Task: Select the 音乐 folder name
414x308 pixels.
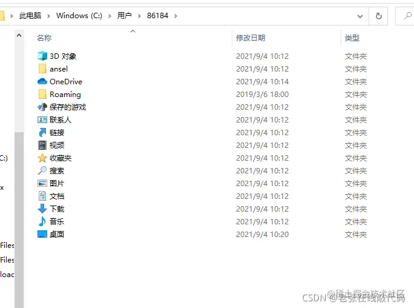Action: pos(57,221)
